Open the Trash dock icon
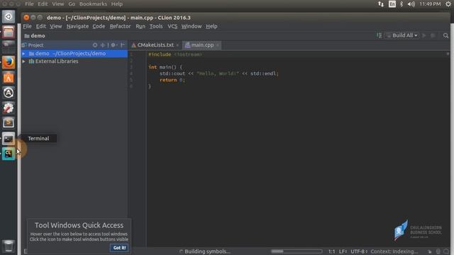The width and height of the screenshot is (454, 255). pyautogui.click(x=9, y=246)
